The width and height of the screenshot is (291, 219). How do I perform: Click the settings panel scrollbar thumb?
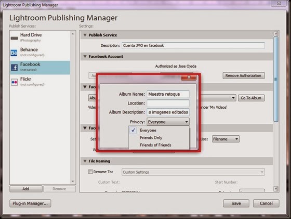276,79
